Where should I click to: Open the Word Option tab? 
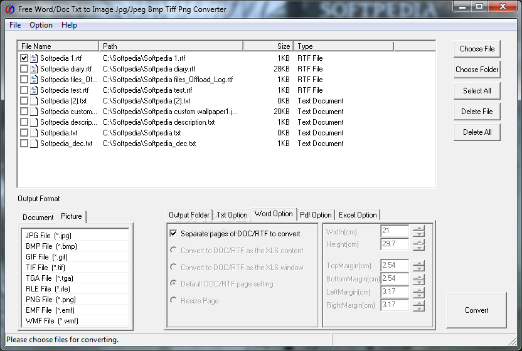click(x=274, y=214)
